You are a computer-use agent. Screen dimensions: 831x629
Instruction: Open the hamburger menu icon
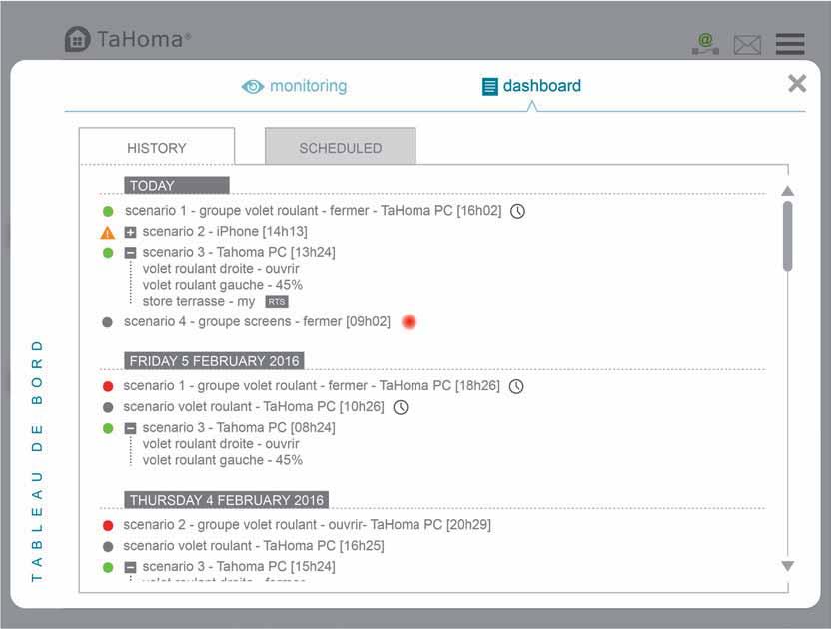790,44
